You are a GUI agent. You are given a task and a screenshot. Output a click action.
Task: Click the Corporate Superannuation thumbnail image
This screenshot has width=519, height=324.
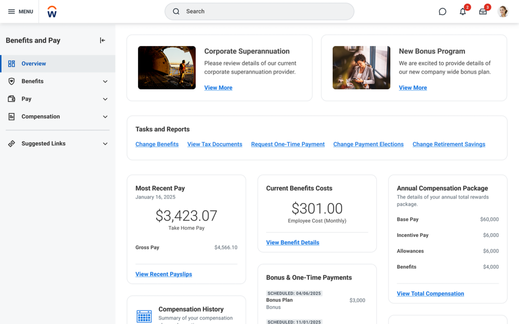click(x=167, y=67)
